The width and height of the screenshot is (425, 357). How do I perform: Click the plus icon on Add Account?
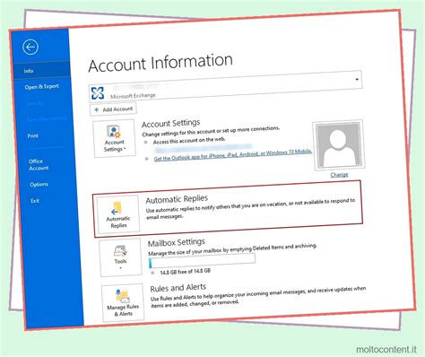coord(97,109)
